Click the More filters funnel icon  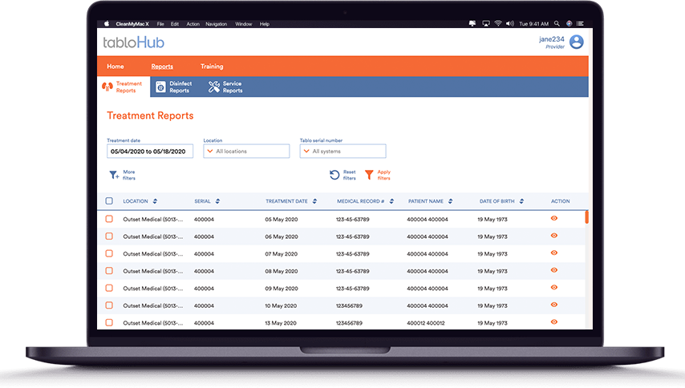click(x=114, y=175)
